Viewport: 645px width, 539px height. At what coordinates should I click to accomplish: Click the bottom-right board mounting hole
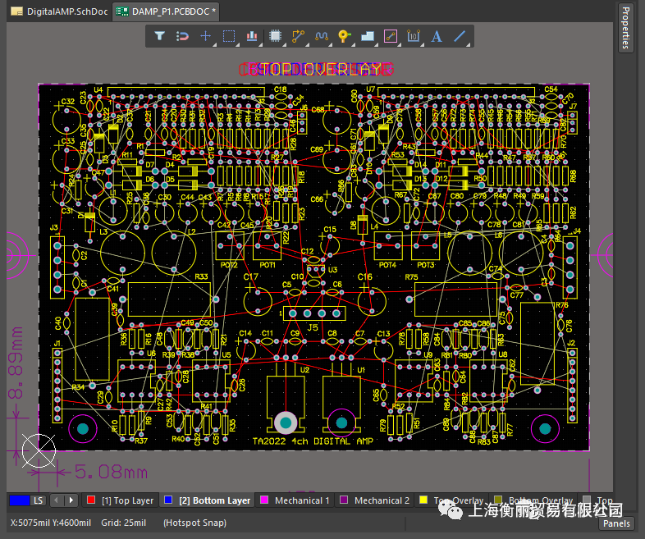click(x=545, y=429)
